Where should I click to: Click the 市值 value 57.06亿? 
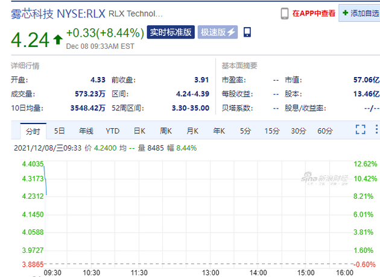tap(367, 80)
